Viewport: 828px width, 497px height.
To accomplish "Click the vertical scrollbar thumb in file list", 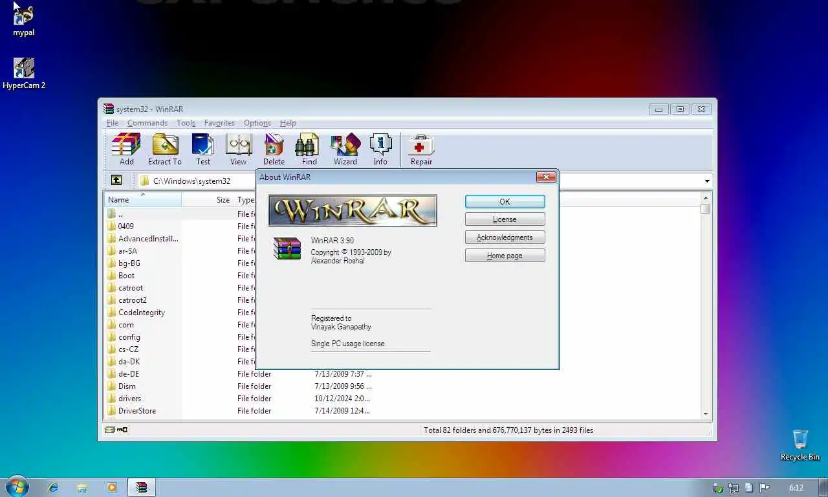I will pos(705,208).
